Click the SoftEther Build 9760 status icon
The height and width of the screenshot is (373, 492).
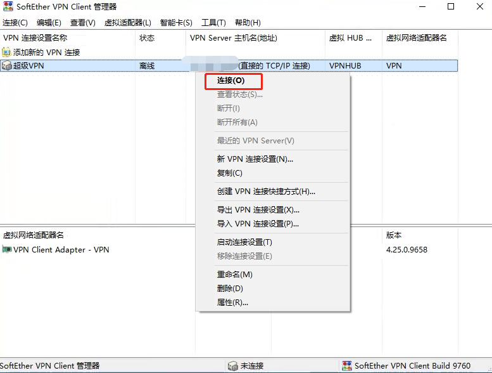coord(347,366)
